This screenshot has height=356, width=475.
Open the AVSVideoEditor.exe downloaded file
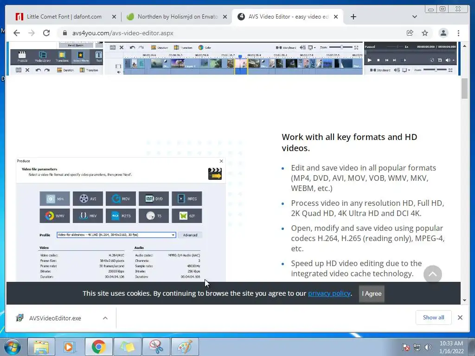pos(55,318)
